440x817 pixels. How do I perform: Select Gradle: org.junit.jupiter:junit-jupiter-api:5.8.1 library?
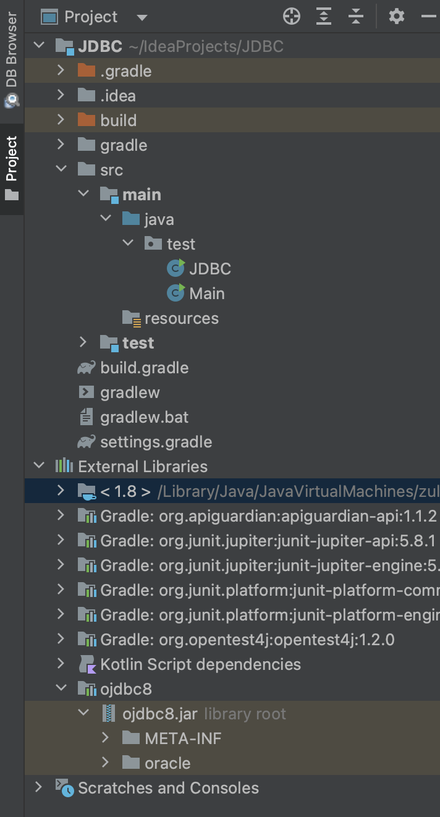click(x=268, y=541)
